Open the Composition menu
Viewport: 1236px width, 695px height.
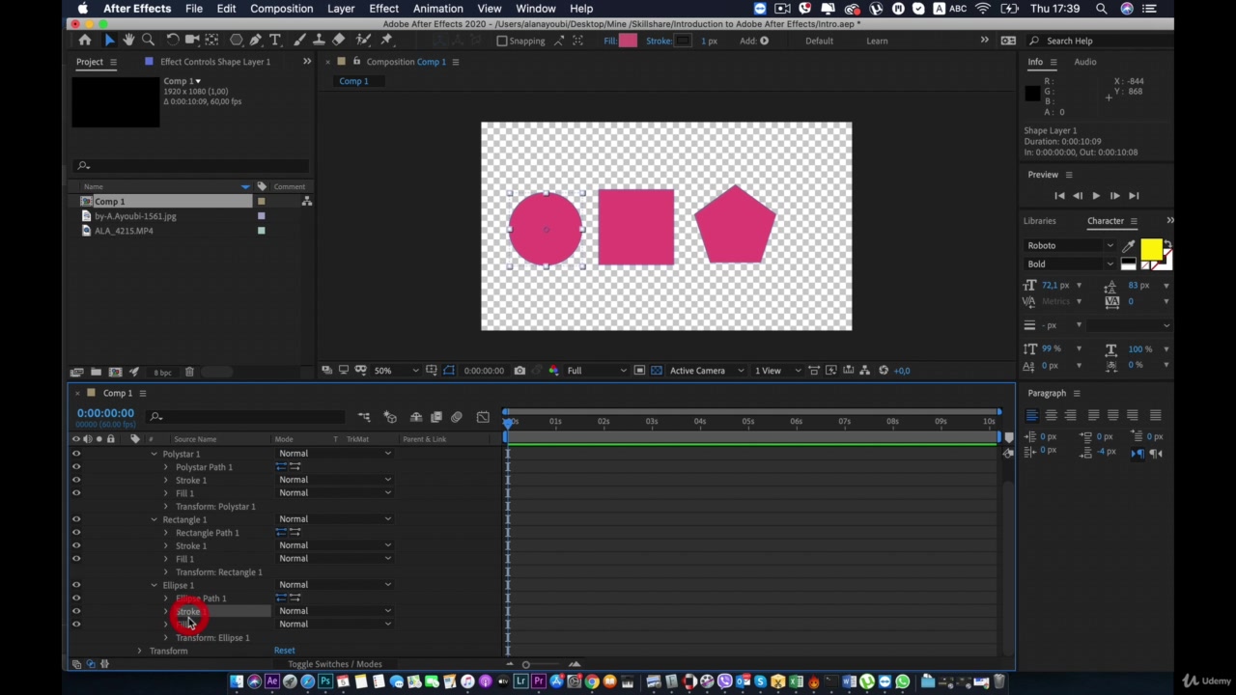(x=281, y=9)
